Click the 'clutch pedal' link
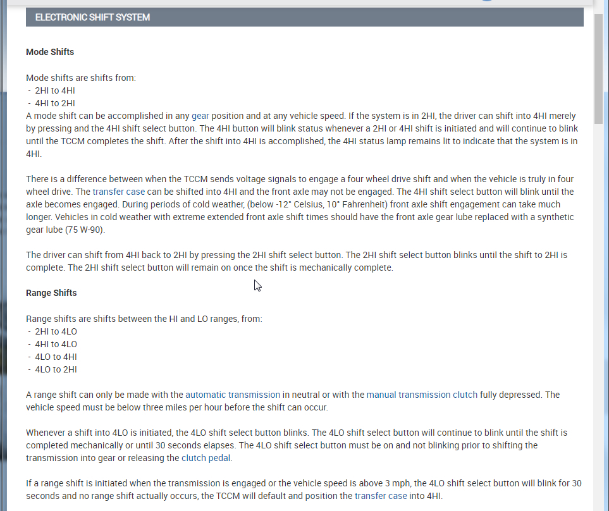This screenshot has width=609, height=511. click(x=206, y=458)
